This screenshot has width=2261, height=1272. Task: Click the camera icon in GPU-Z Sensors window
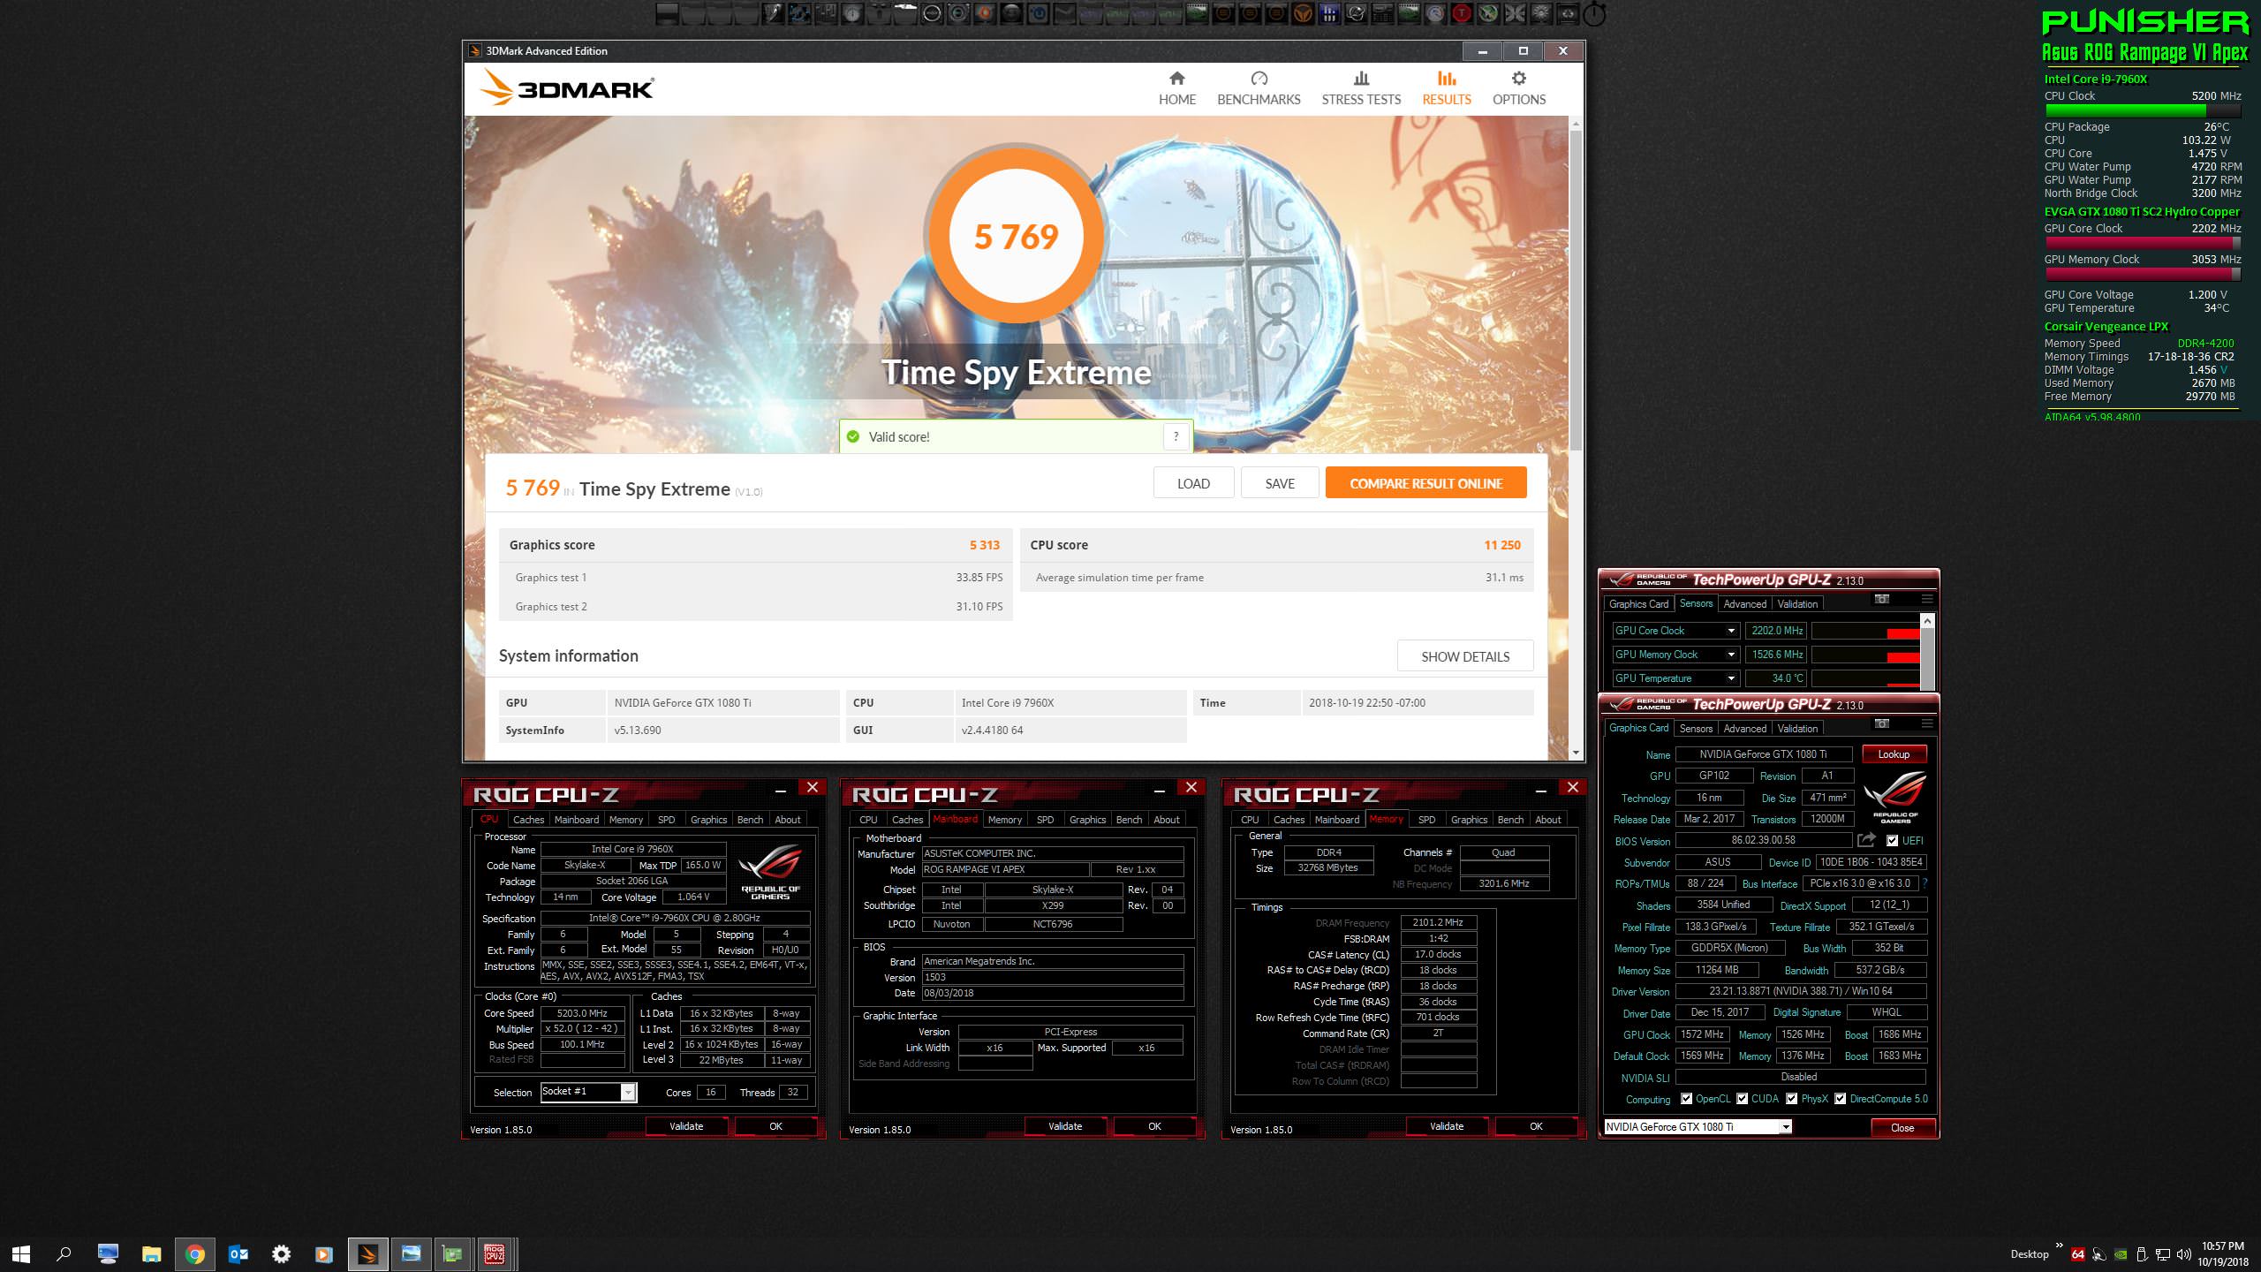coord(1882,599)
